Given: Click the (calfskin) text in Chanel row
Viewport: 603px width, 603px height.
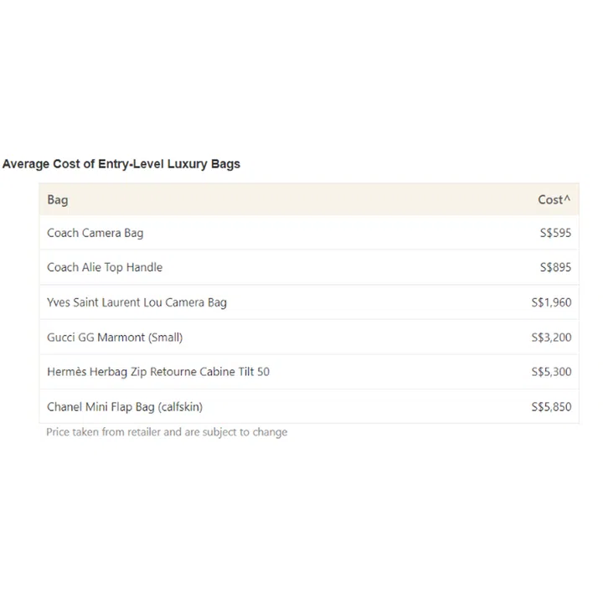Looking at the screenshot, I should point(180,407).
